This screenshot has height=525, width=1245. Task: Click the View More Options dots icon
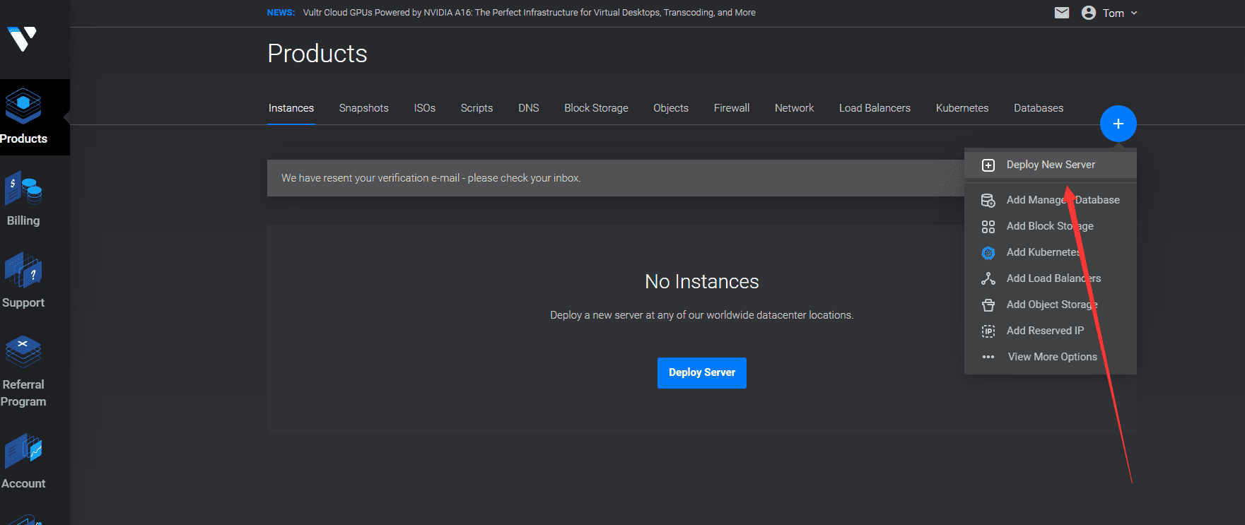pyautogui.click(x=988, y=357)
